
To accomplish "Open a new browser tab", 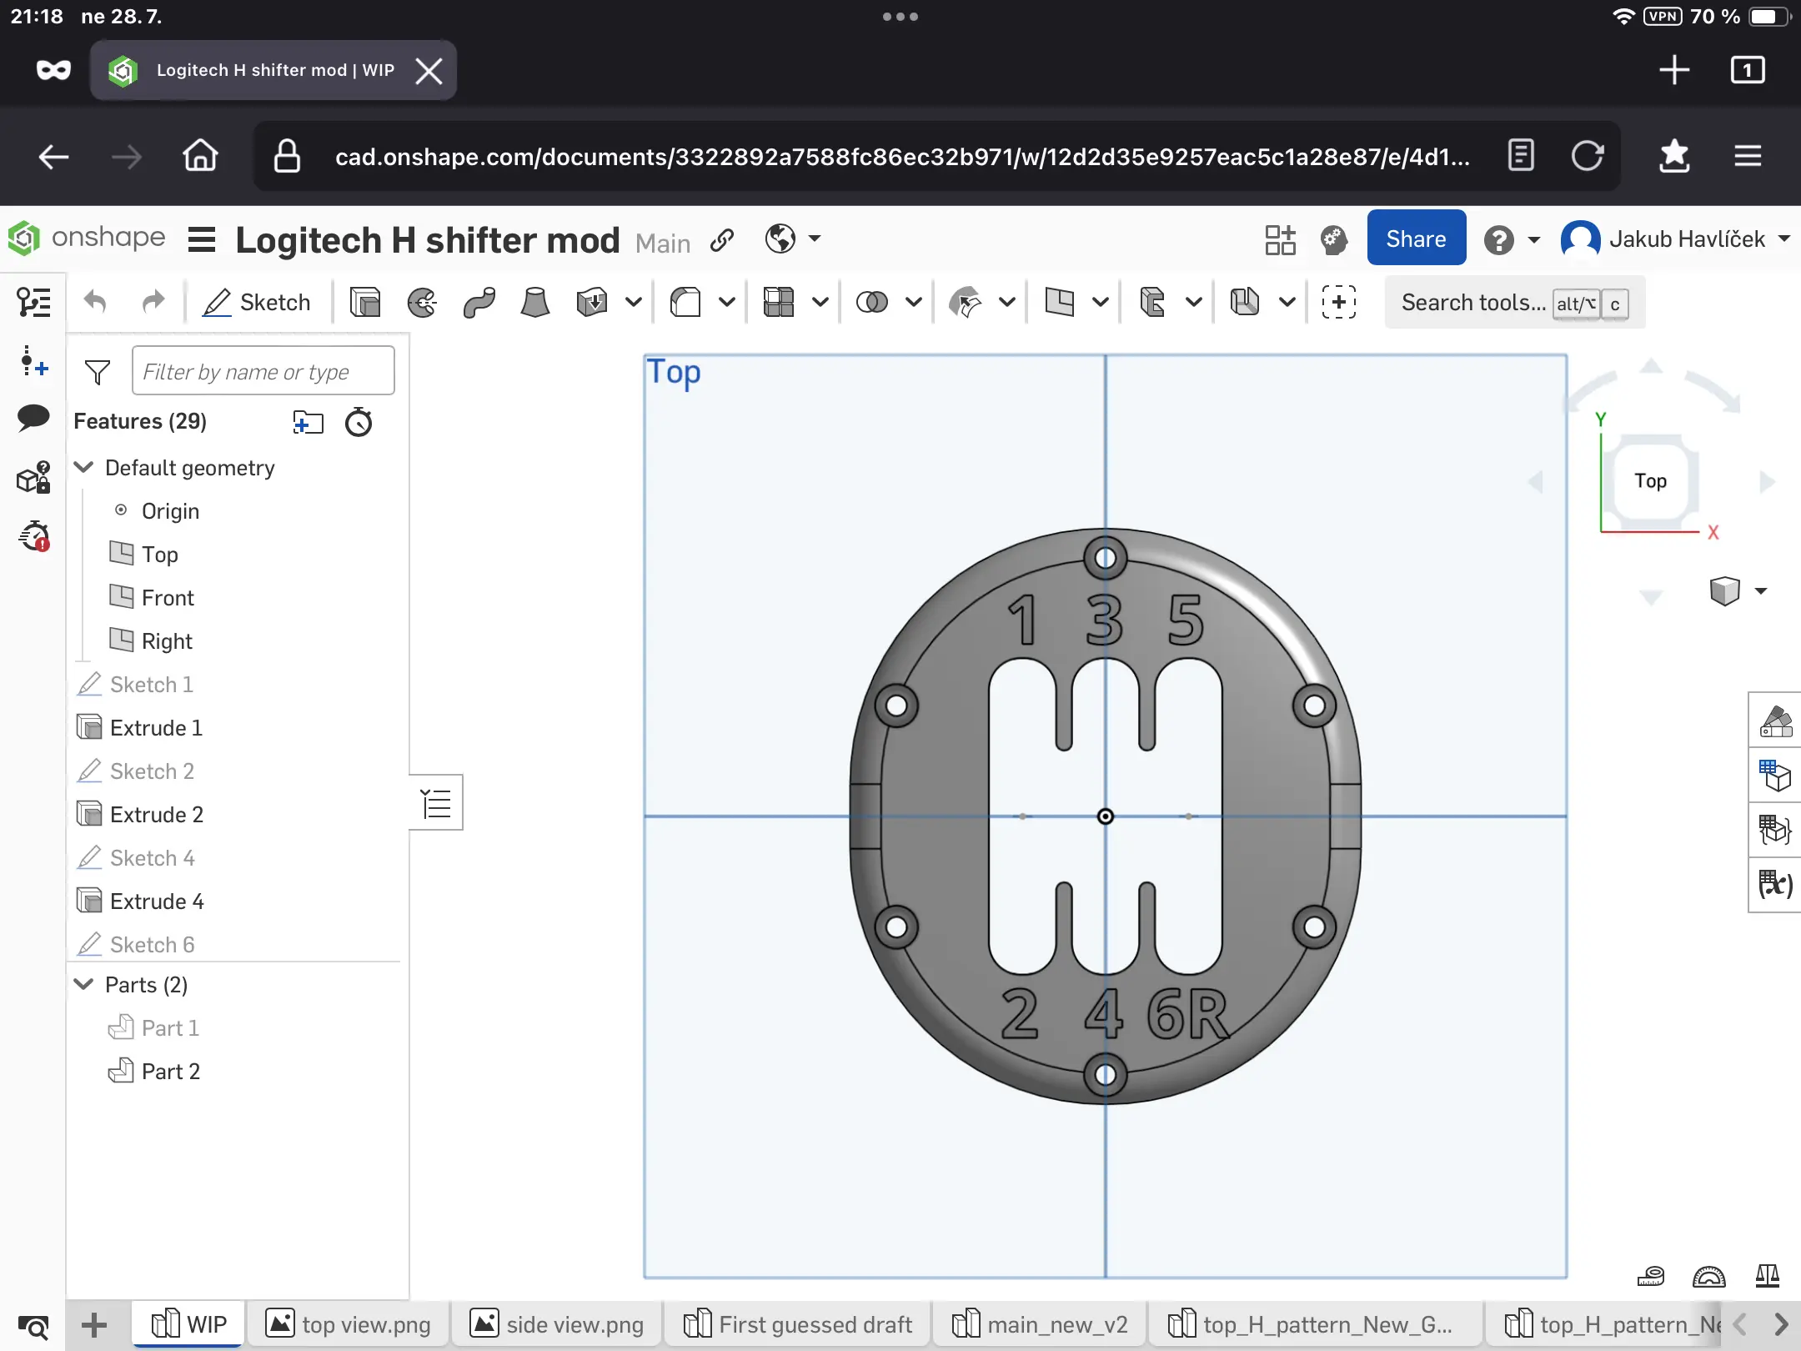I will tap(1674, 70).
